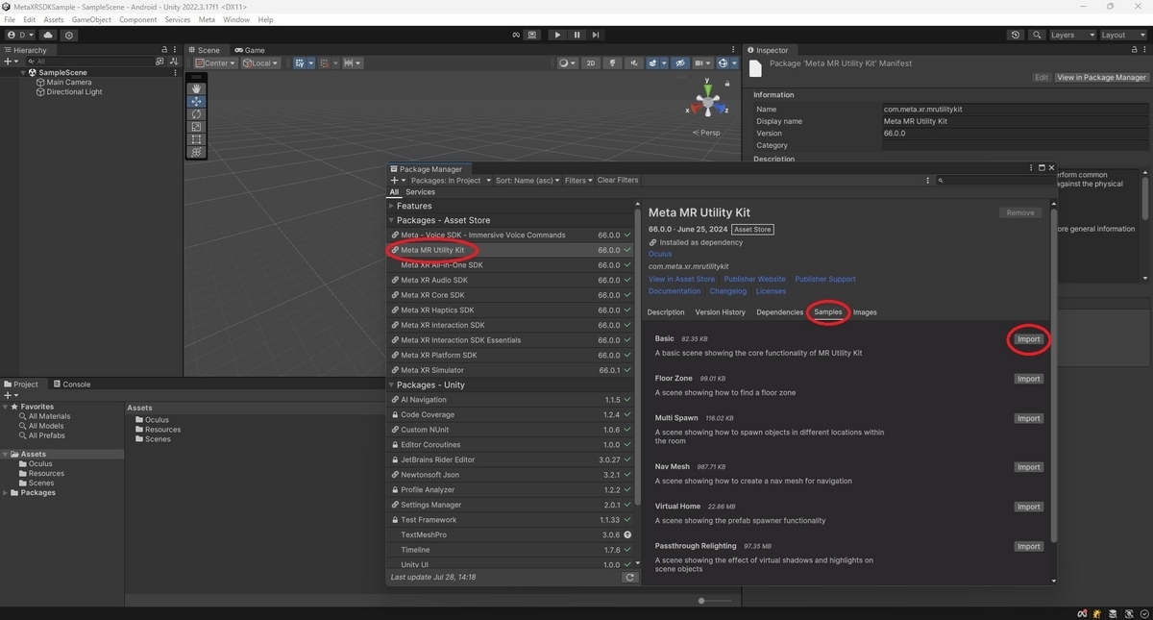Open the Filters dropdown in Package Manager
The height and width of the screenshot is (620, 1153).
click(x=578, y=181)
